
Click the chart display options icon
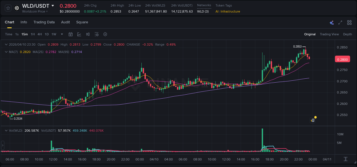tap(97, 34)
